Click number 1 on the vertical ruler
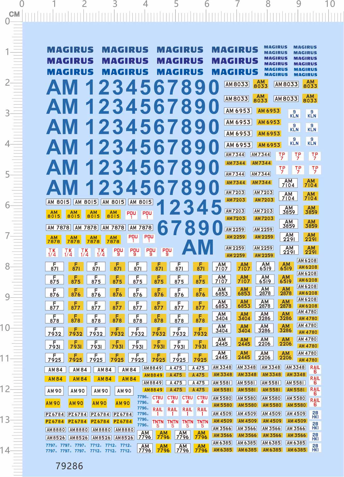The height and width of the screenshot is (477, 344). [7, 52]
